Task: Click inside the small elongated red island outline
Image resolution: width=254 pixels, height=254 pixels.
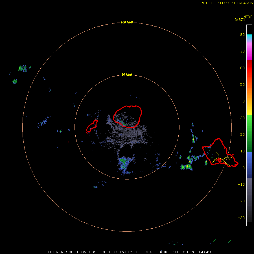Action: pyautogui.click(x=92, y=126)
